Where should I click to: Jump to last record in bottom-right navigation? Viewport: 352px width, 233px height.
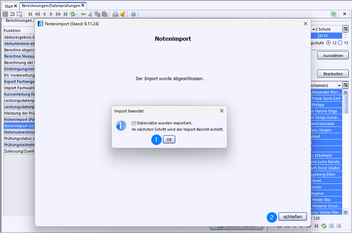pyautogui.click(x=316, y=226)
